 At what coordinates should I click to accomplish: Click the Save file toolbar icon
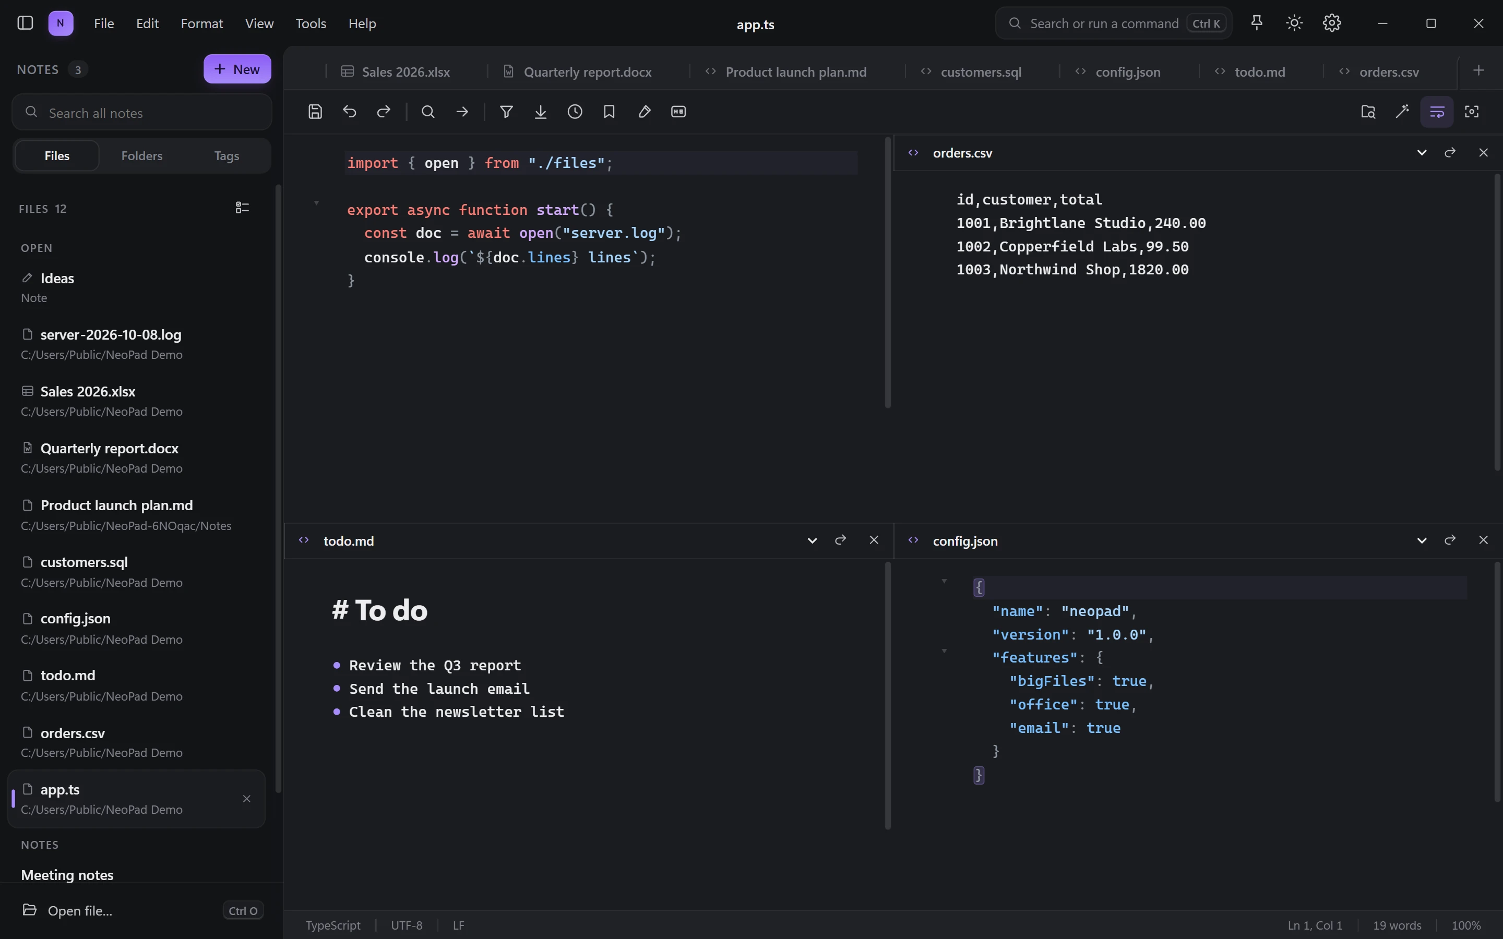[315, 112]
